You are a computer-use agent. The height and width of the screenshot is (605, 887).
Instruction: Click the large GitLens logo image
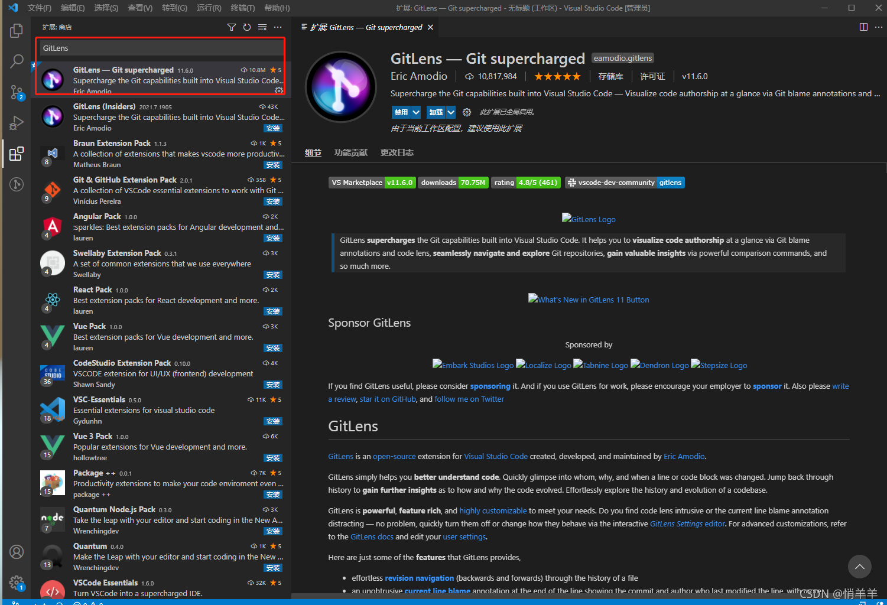click(341, 87)
